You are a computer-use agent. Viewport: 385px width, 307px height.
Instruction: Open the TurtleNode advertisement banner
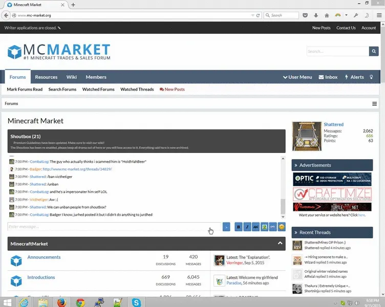[332, 207]
